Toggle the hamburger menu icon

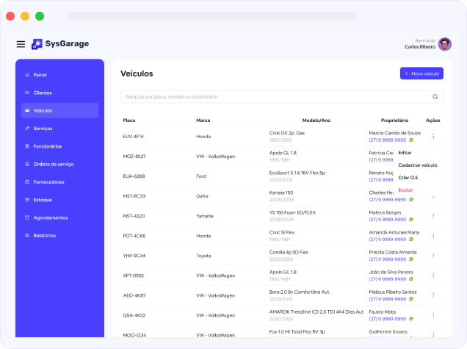[21, 44]
